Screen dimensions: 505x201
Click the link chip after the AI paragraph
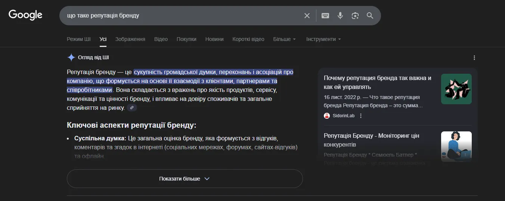tap(132, 108)
